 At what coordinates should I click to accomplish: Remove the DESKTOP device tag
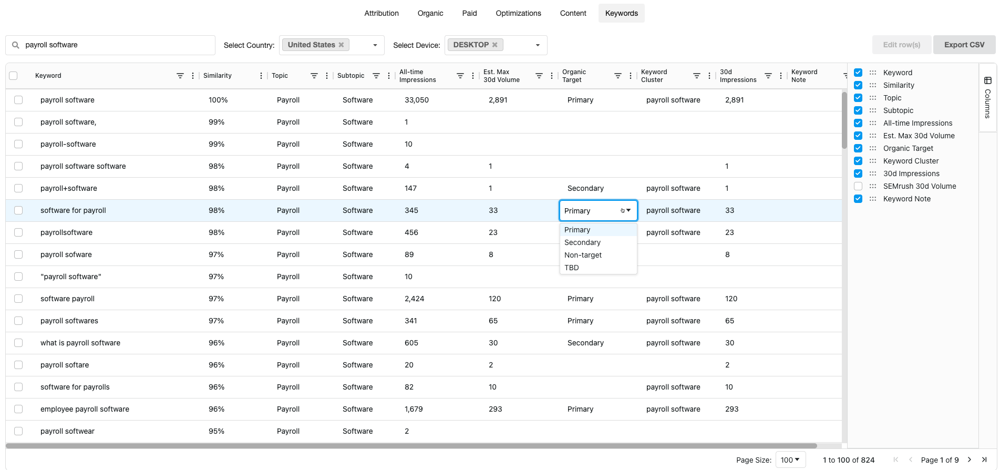point(494,45)
